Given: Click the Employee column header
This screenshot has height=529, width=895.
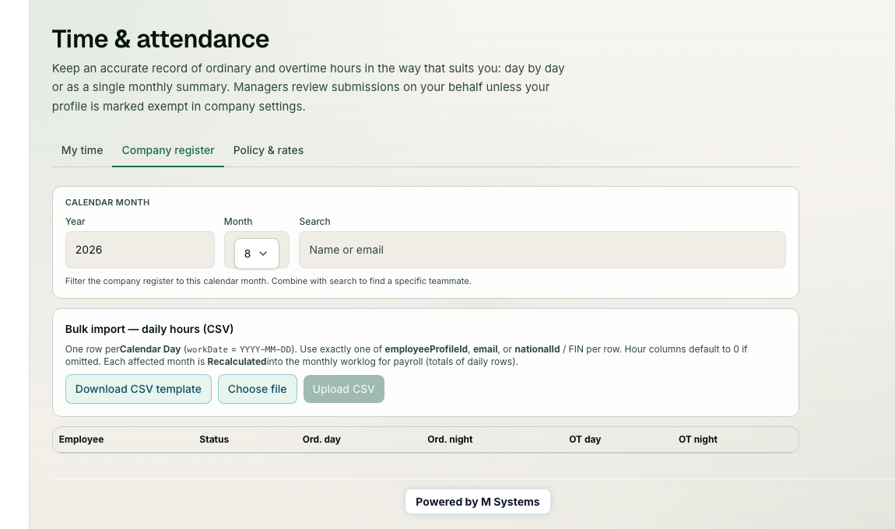Looking at the screenshot, I should click(81, 440).
